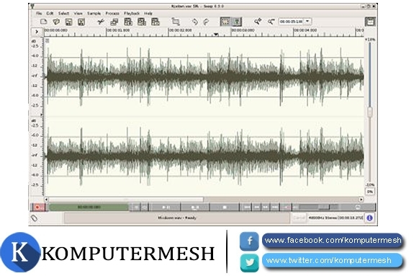
Task: Click the Save toolbar icon
Action: [x=68, y=22]
